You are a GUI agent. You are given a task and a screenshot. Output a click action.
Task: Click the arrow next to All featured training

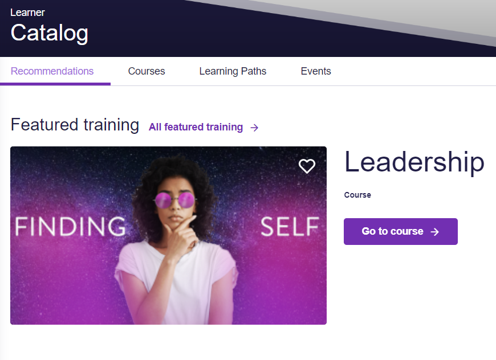pos(254,128)
